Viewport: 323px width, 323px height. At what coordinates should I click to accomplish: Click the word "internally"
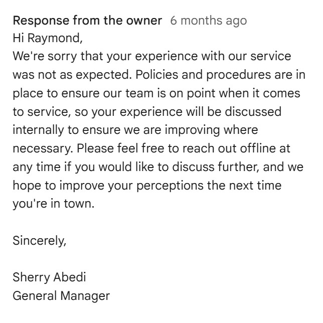37,130
